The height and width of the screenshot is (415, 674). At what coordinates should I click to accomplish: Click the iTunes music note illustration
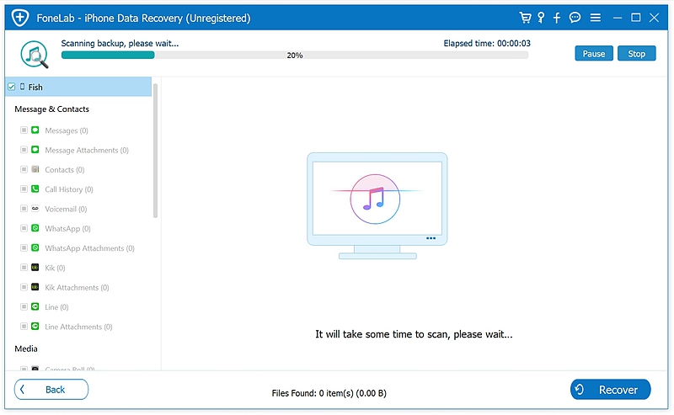[375, 199]
